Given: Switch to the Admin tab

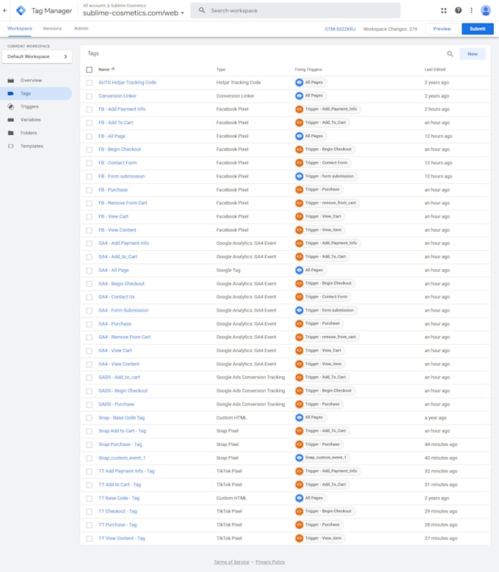Looking at the screenshot, I should pyautogui.click(x=81, y=29).
